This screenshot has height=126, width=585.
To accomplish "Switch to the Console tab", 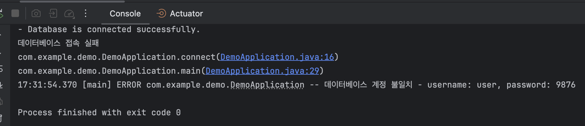I will tap(125, 14).
